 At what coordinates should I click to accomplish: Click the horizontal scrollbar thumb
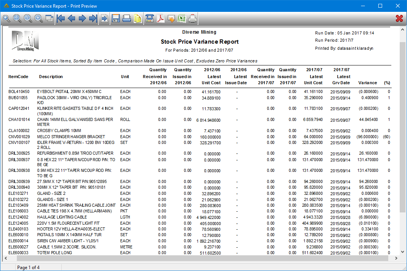203,258
